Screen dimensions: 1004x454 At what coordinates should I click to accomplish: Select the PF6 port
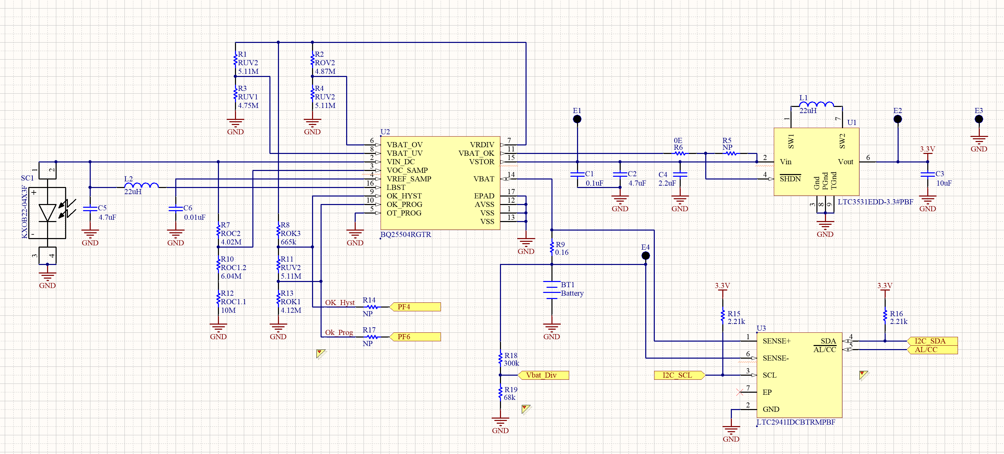pos(415,337)
